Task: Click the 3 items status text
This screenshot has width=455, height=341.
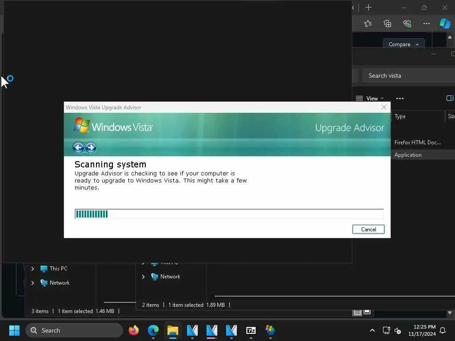Action: tap(40, 311)
